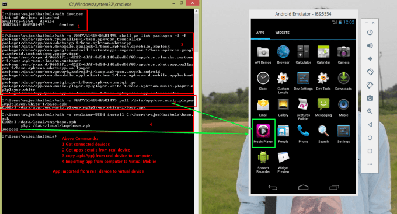Screen dimensions: 397x214
Task: Switch to the WIDGETS tab
Action: point(283,33)
